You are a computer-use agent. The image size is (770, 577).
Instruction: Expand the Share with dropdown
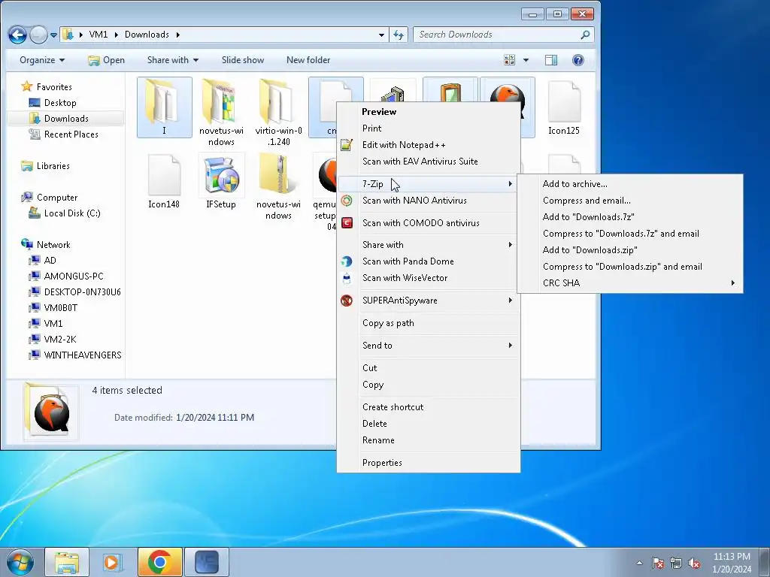(x=173, y=60)
